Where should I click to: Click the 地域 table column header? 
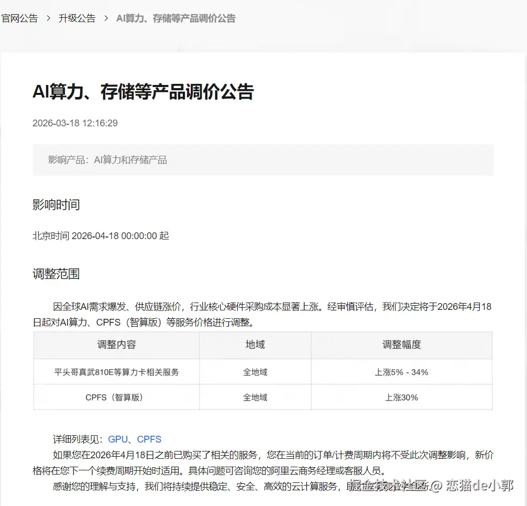click(x=255, y=344)
